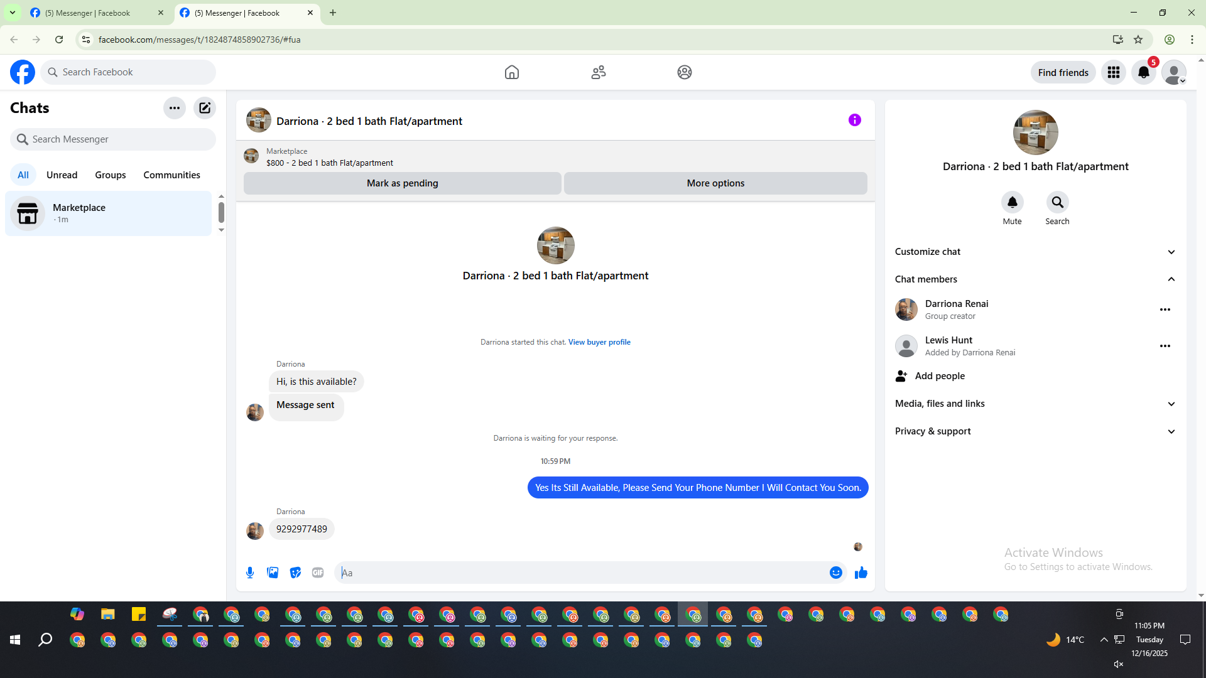
Task: Click the Mark as pending button
Action: click(403, 183)
